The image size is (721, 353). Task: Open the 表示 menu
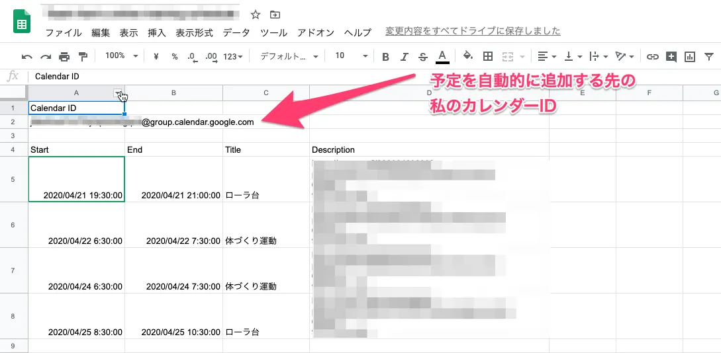click(128, 32)
